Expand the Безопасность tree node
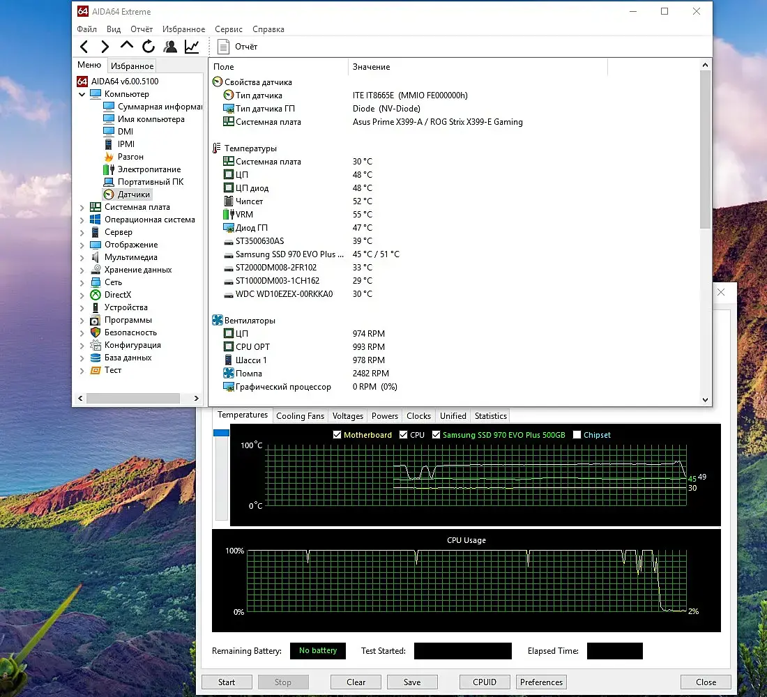767x697 pixels. pos(82,332)
